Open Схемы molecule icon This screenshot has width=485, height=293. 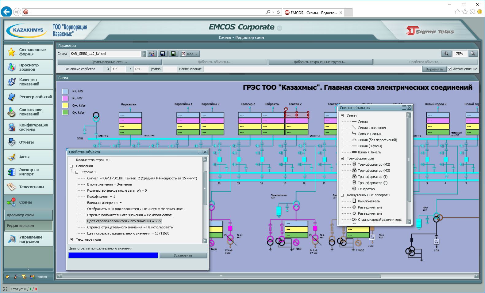(12, 202)
